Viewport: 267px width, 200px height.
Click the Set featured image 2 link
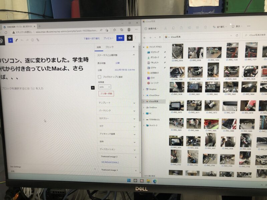coord(110,162)
